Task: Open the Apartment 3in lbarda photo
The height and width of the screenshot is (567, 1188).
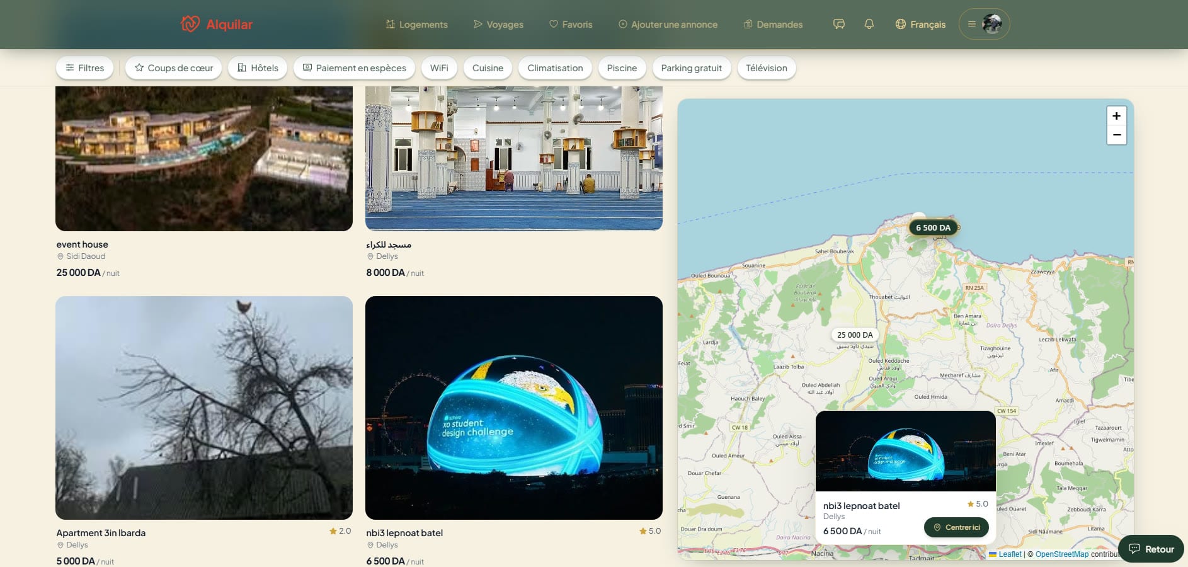Action: (x=204, y=408)
